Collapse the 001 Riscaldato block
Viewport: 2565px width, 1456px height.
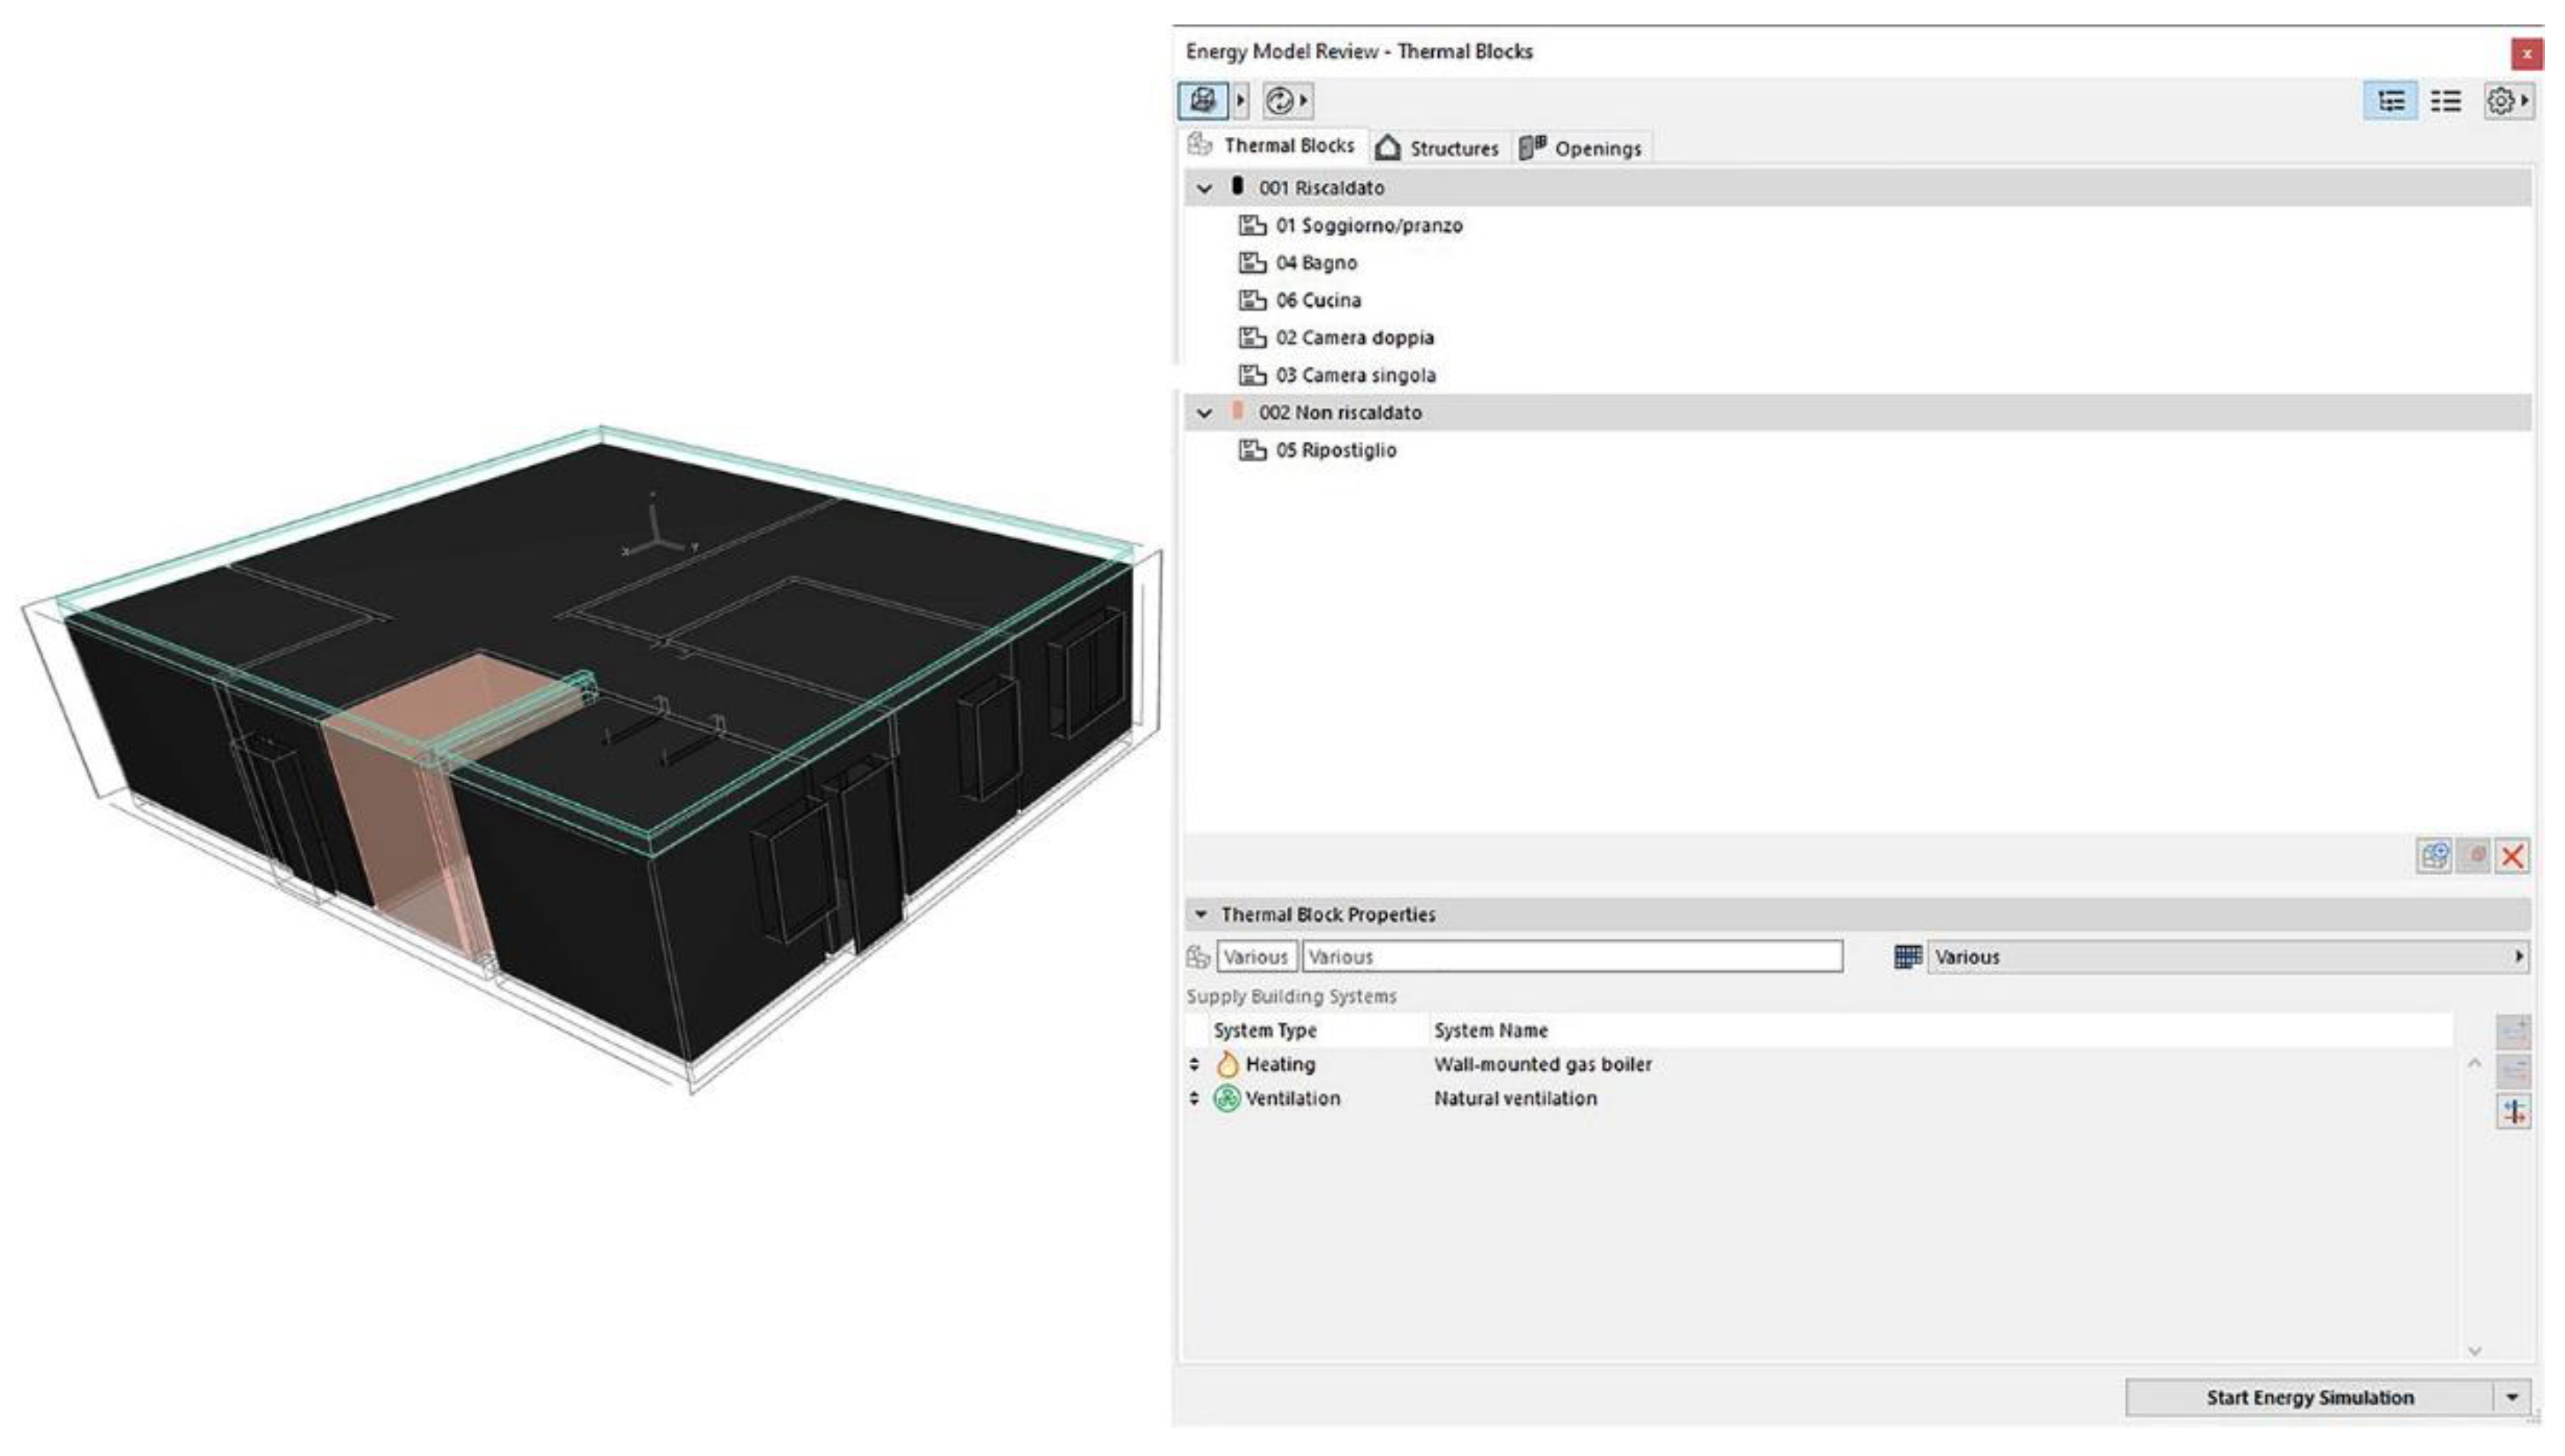pos(1205,188)
